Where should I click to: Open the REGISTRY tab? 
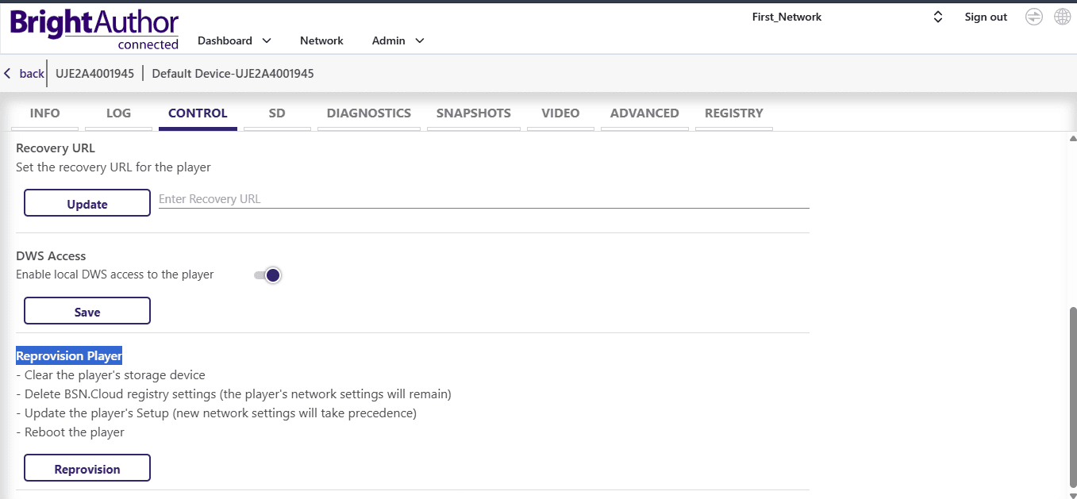tap(733, 113)
